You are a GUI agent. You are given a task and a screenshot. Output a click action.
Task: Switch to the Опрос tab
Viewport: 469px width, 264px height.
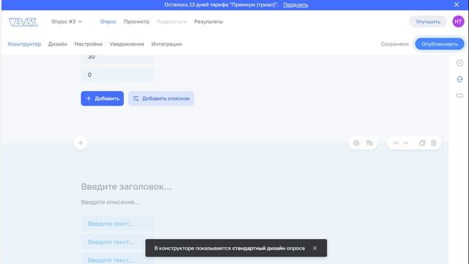pos(108,21)
